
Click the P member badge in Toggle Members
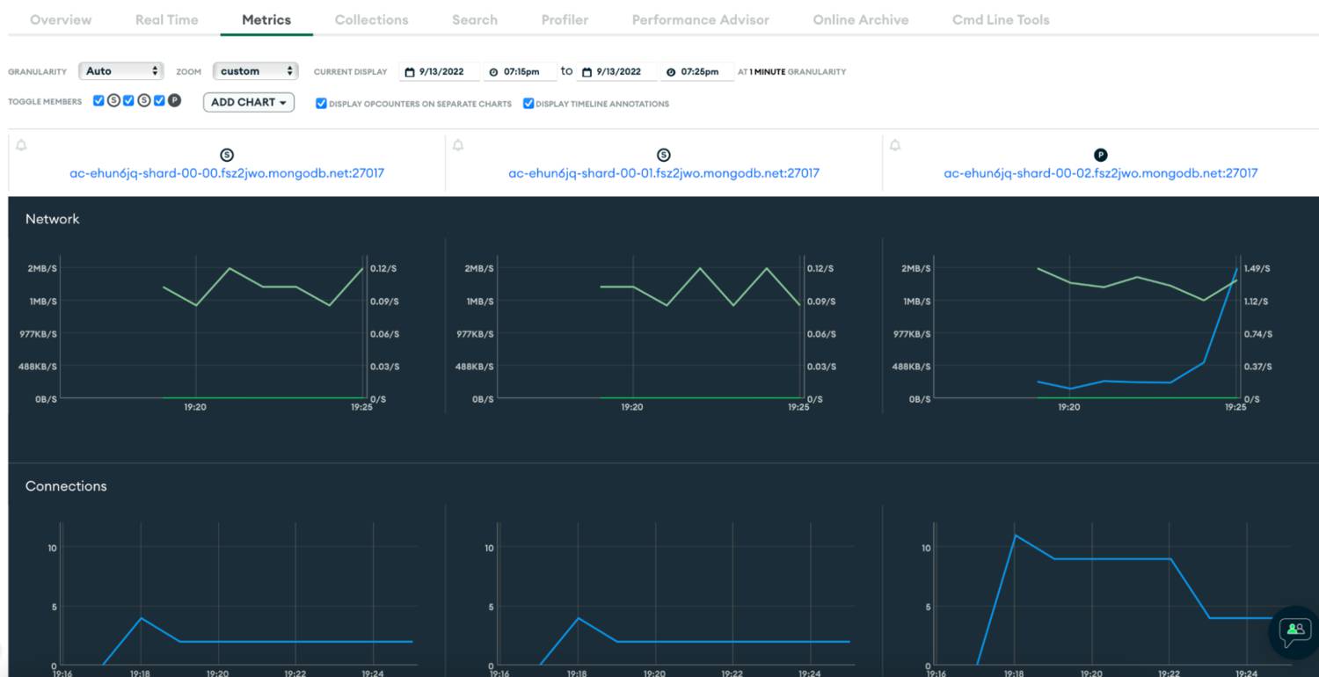coord(174,101)
